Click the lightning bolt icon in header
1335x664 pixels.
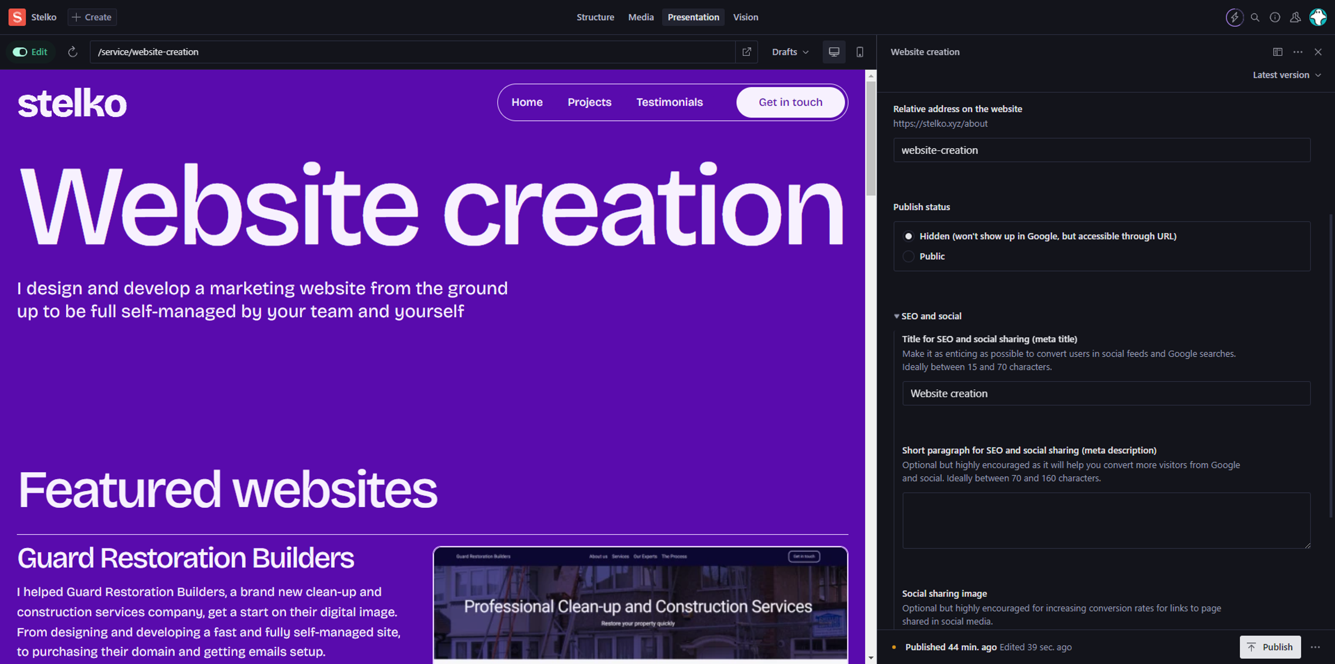click(x=1235, y=17)
